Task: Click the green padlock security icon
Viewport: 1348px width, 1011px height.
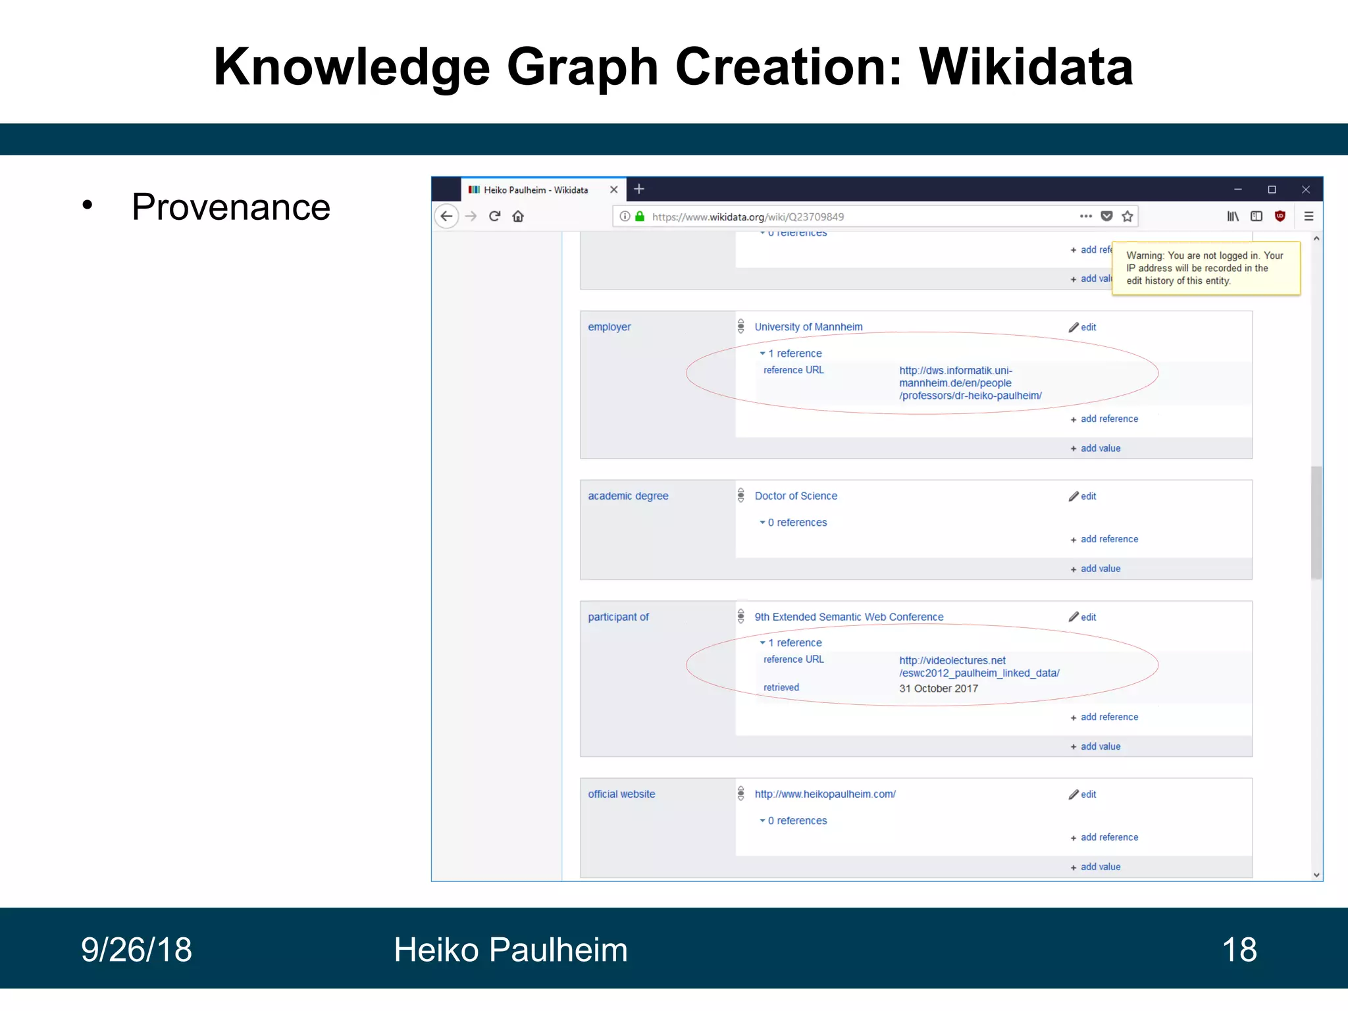Action: coord(640,217)
